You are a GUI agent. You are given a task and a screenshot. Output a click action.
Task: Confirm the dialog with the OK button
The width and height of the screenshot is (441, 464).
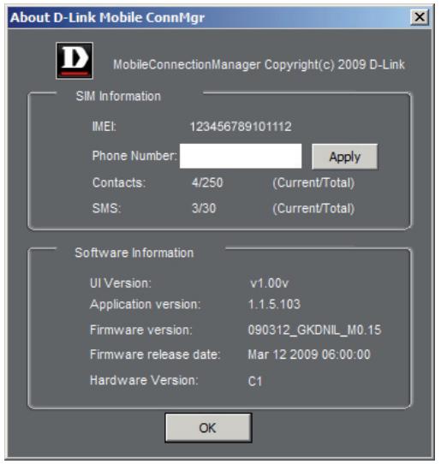pyautogui.click(x=208, y=427)
